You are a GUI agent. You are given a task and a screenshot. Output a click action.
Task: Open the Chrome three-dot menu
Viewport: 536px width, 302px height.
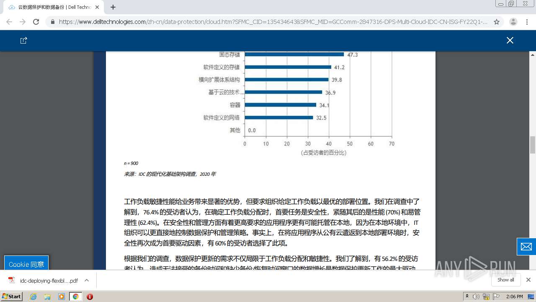527,22
